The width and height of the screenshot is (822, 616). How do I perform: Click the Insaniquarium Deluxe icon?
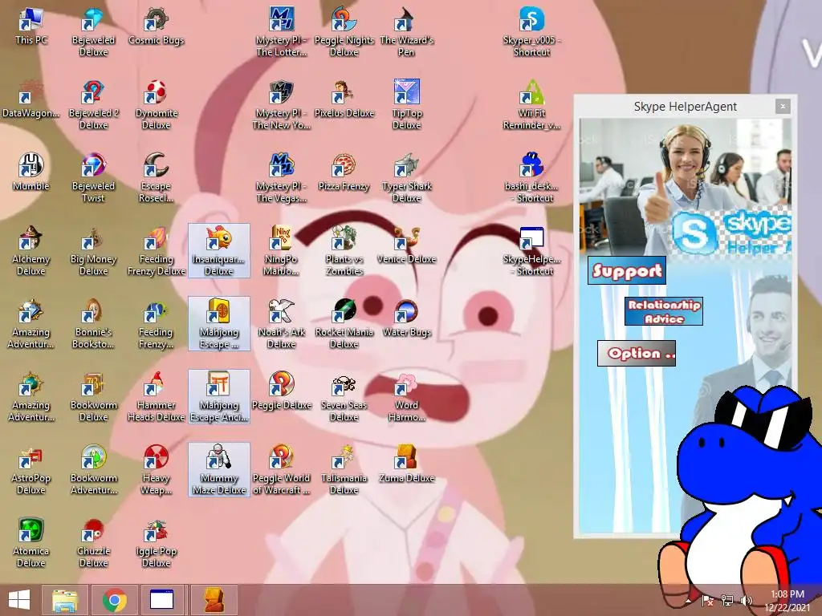[218, 250]
